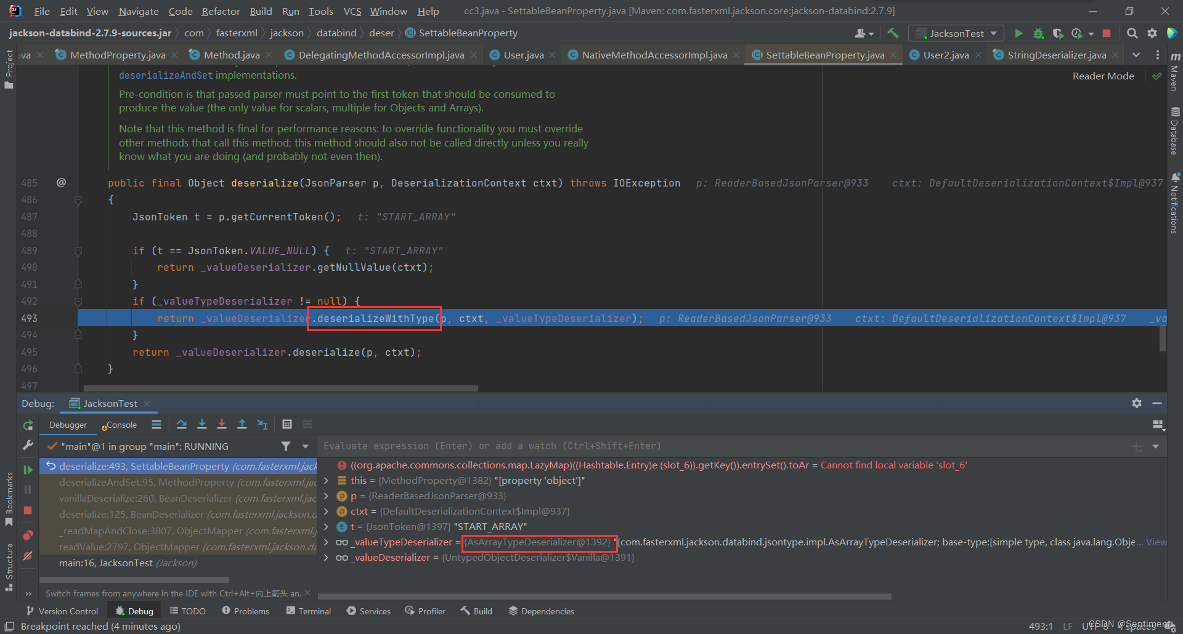Show execution point threads icon
Image resolution: width=1183 pixels, height=634 pixels.
[157, 424]
